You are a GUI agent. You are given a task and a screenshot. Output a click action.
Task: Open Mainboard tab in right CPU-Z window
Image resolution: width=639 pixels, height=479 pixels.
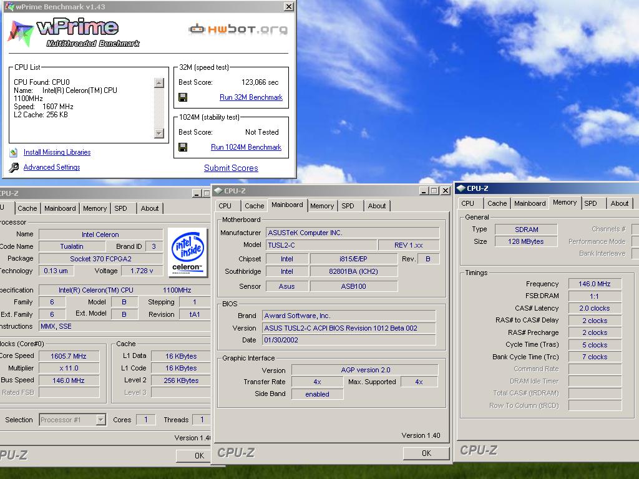click(530, 203)
